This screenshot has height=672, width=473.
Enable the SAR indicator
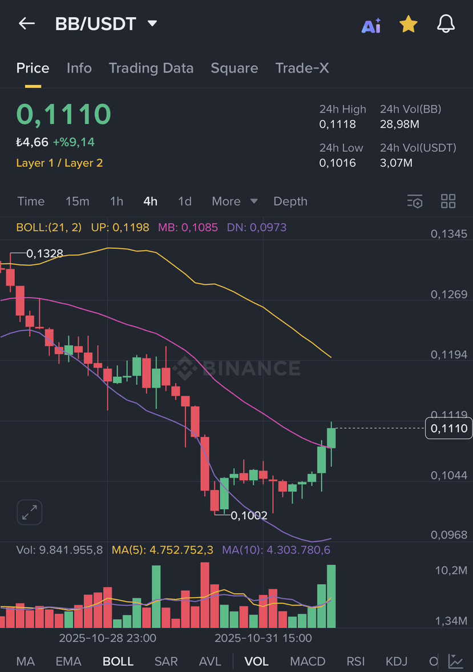166,661
